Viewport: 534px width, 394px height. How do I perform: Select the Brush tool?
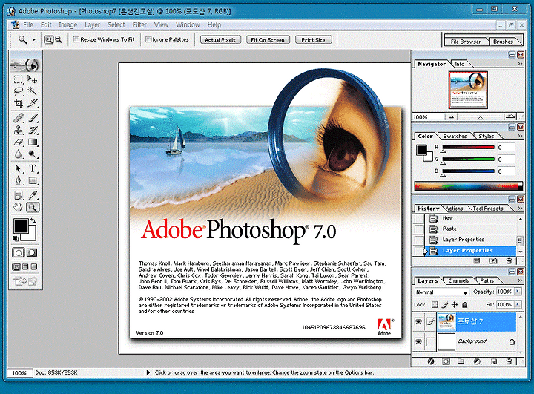point(33,118)
